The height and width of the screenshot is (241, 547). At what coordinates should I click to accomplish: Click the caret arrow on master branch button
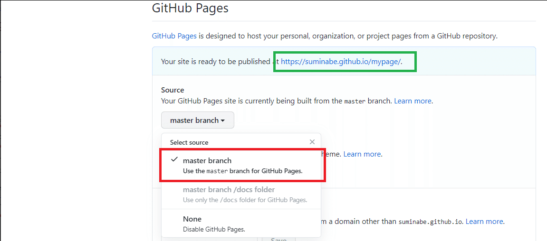click(x=222, y=120)
